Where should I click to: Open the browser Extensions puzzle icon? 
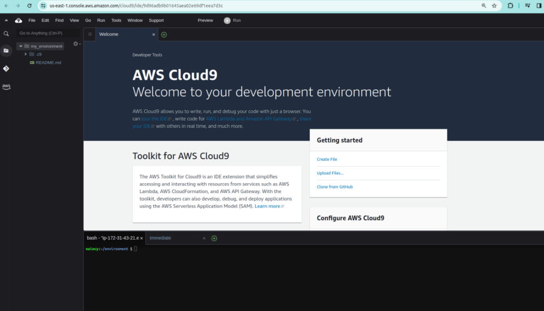pyautogui.click(x=511, y=6)
